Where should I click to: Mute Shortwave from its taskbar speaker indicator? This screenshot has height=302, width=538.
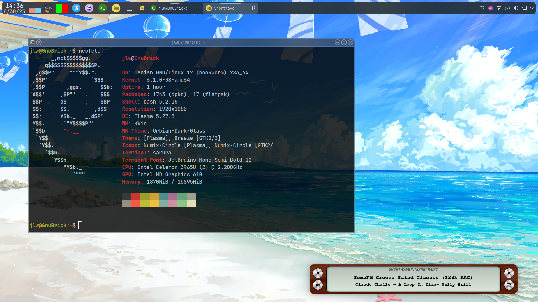(x=253, y=8)
